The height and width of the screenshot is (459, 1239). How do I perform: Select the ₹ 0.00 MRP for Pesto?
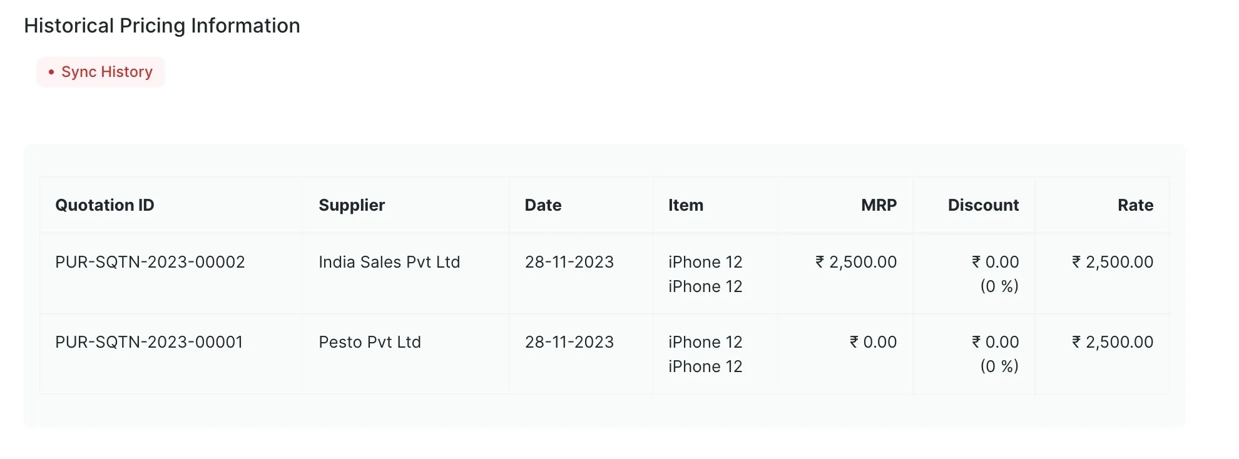873,342
